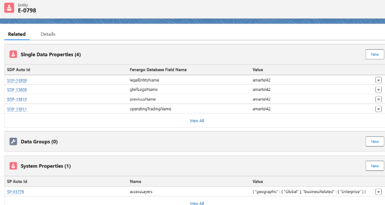Image resolution: width=385 pixels, height=205 pixels.
Task: View All System Properties
Action: point(197,203)
